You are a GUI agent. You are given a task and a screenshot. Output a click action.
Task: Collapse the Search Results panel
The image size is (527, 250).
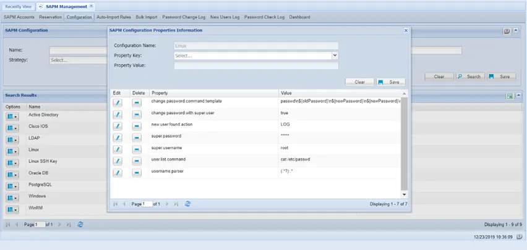[518, 96]
